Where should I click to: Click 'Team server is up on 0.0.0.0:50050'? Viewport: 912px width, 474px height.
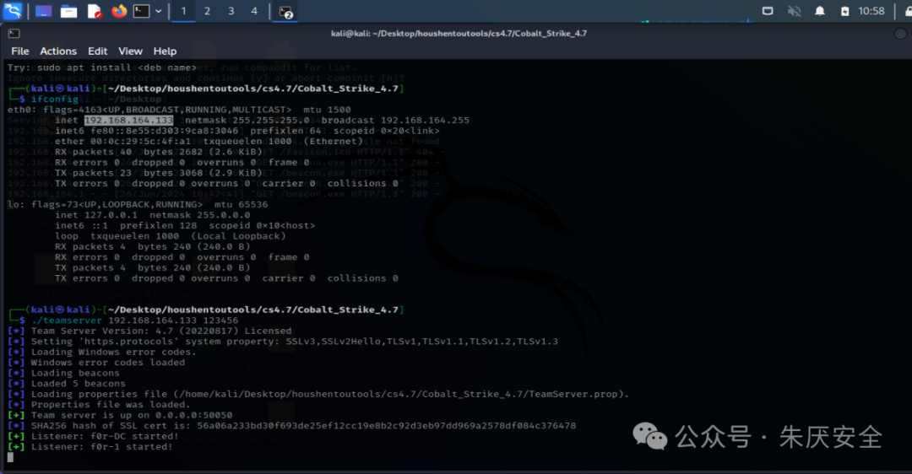coord(120,415)
